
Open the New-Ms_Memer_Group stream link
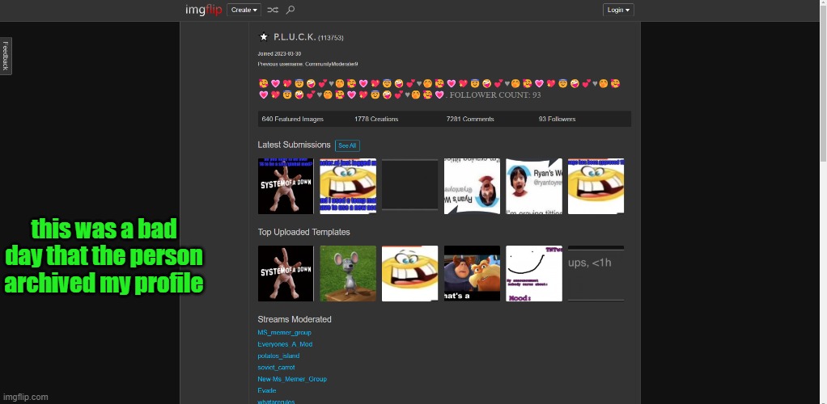pos(292,379)
